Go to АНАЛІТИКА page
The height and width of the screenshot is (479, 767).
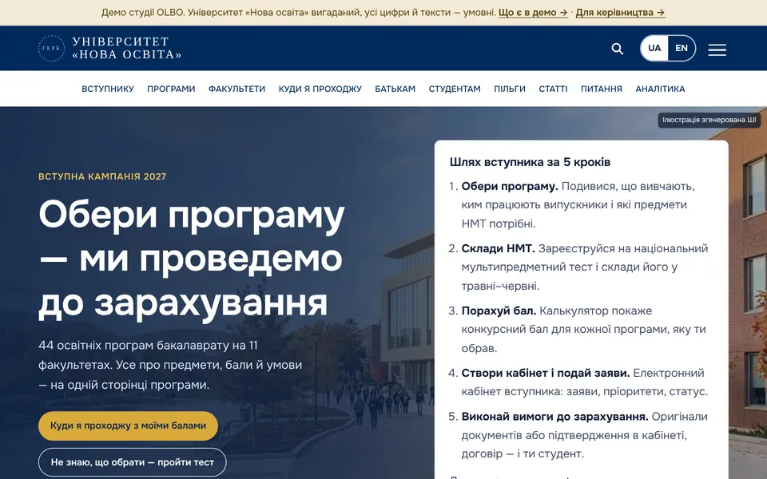click(x=660, y=89)
